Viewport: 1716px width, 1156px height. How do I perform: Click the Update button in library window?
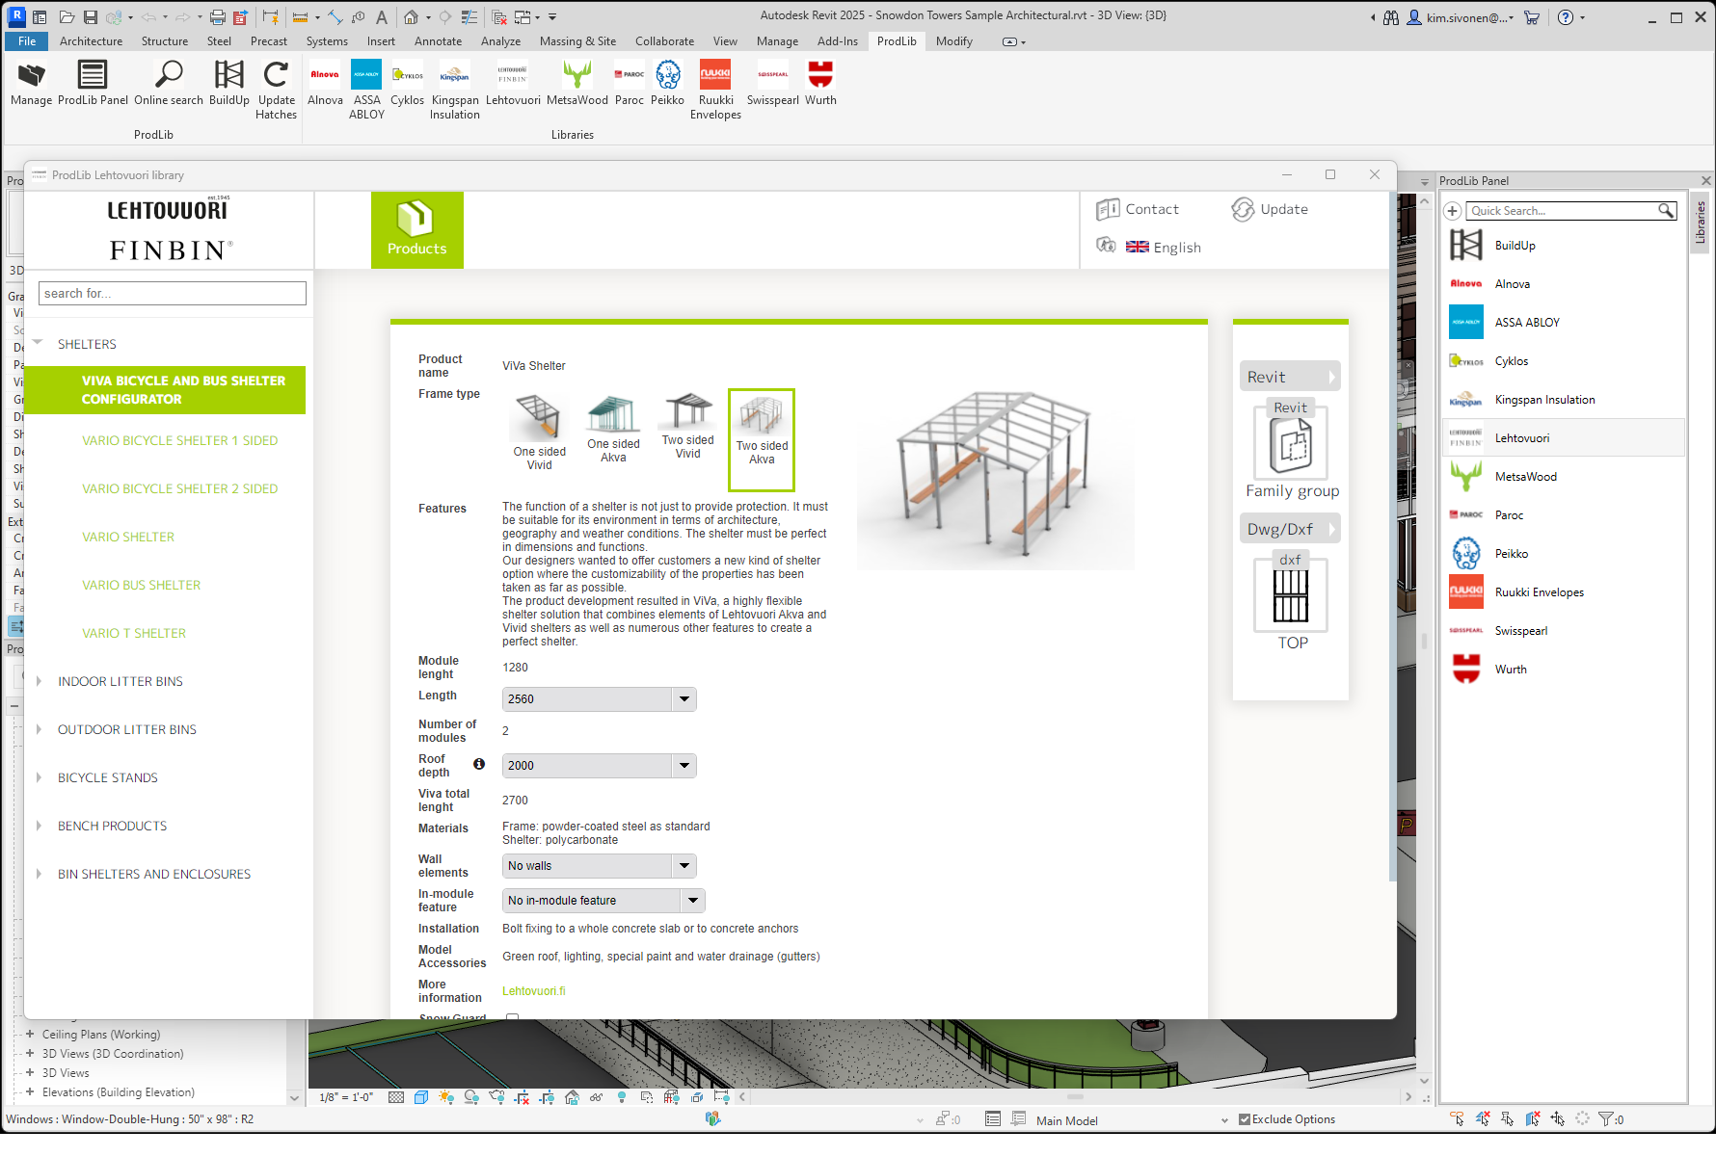1270,209
